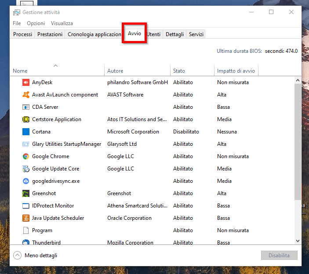Viewport: 309px width, 274px height.
Task: Click Greenshot in the Autore column
Action: tap(119, 193)
